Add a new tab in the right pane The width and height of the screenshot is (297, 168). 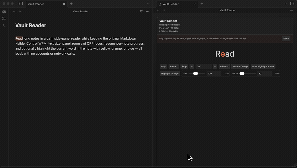pos(202,4)
